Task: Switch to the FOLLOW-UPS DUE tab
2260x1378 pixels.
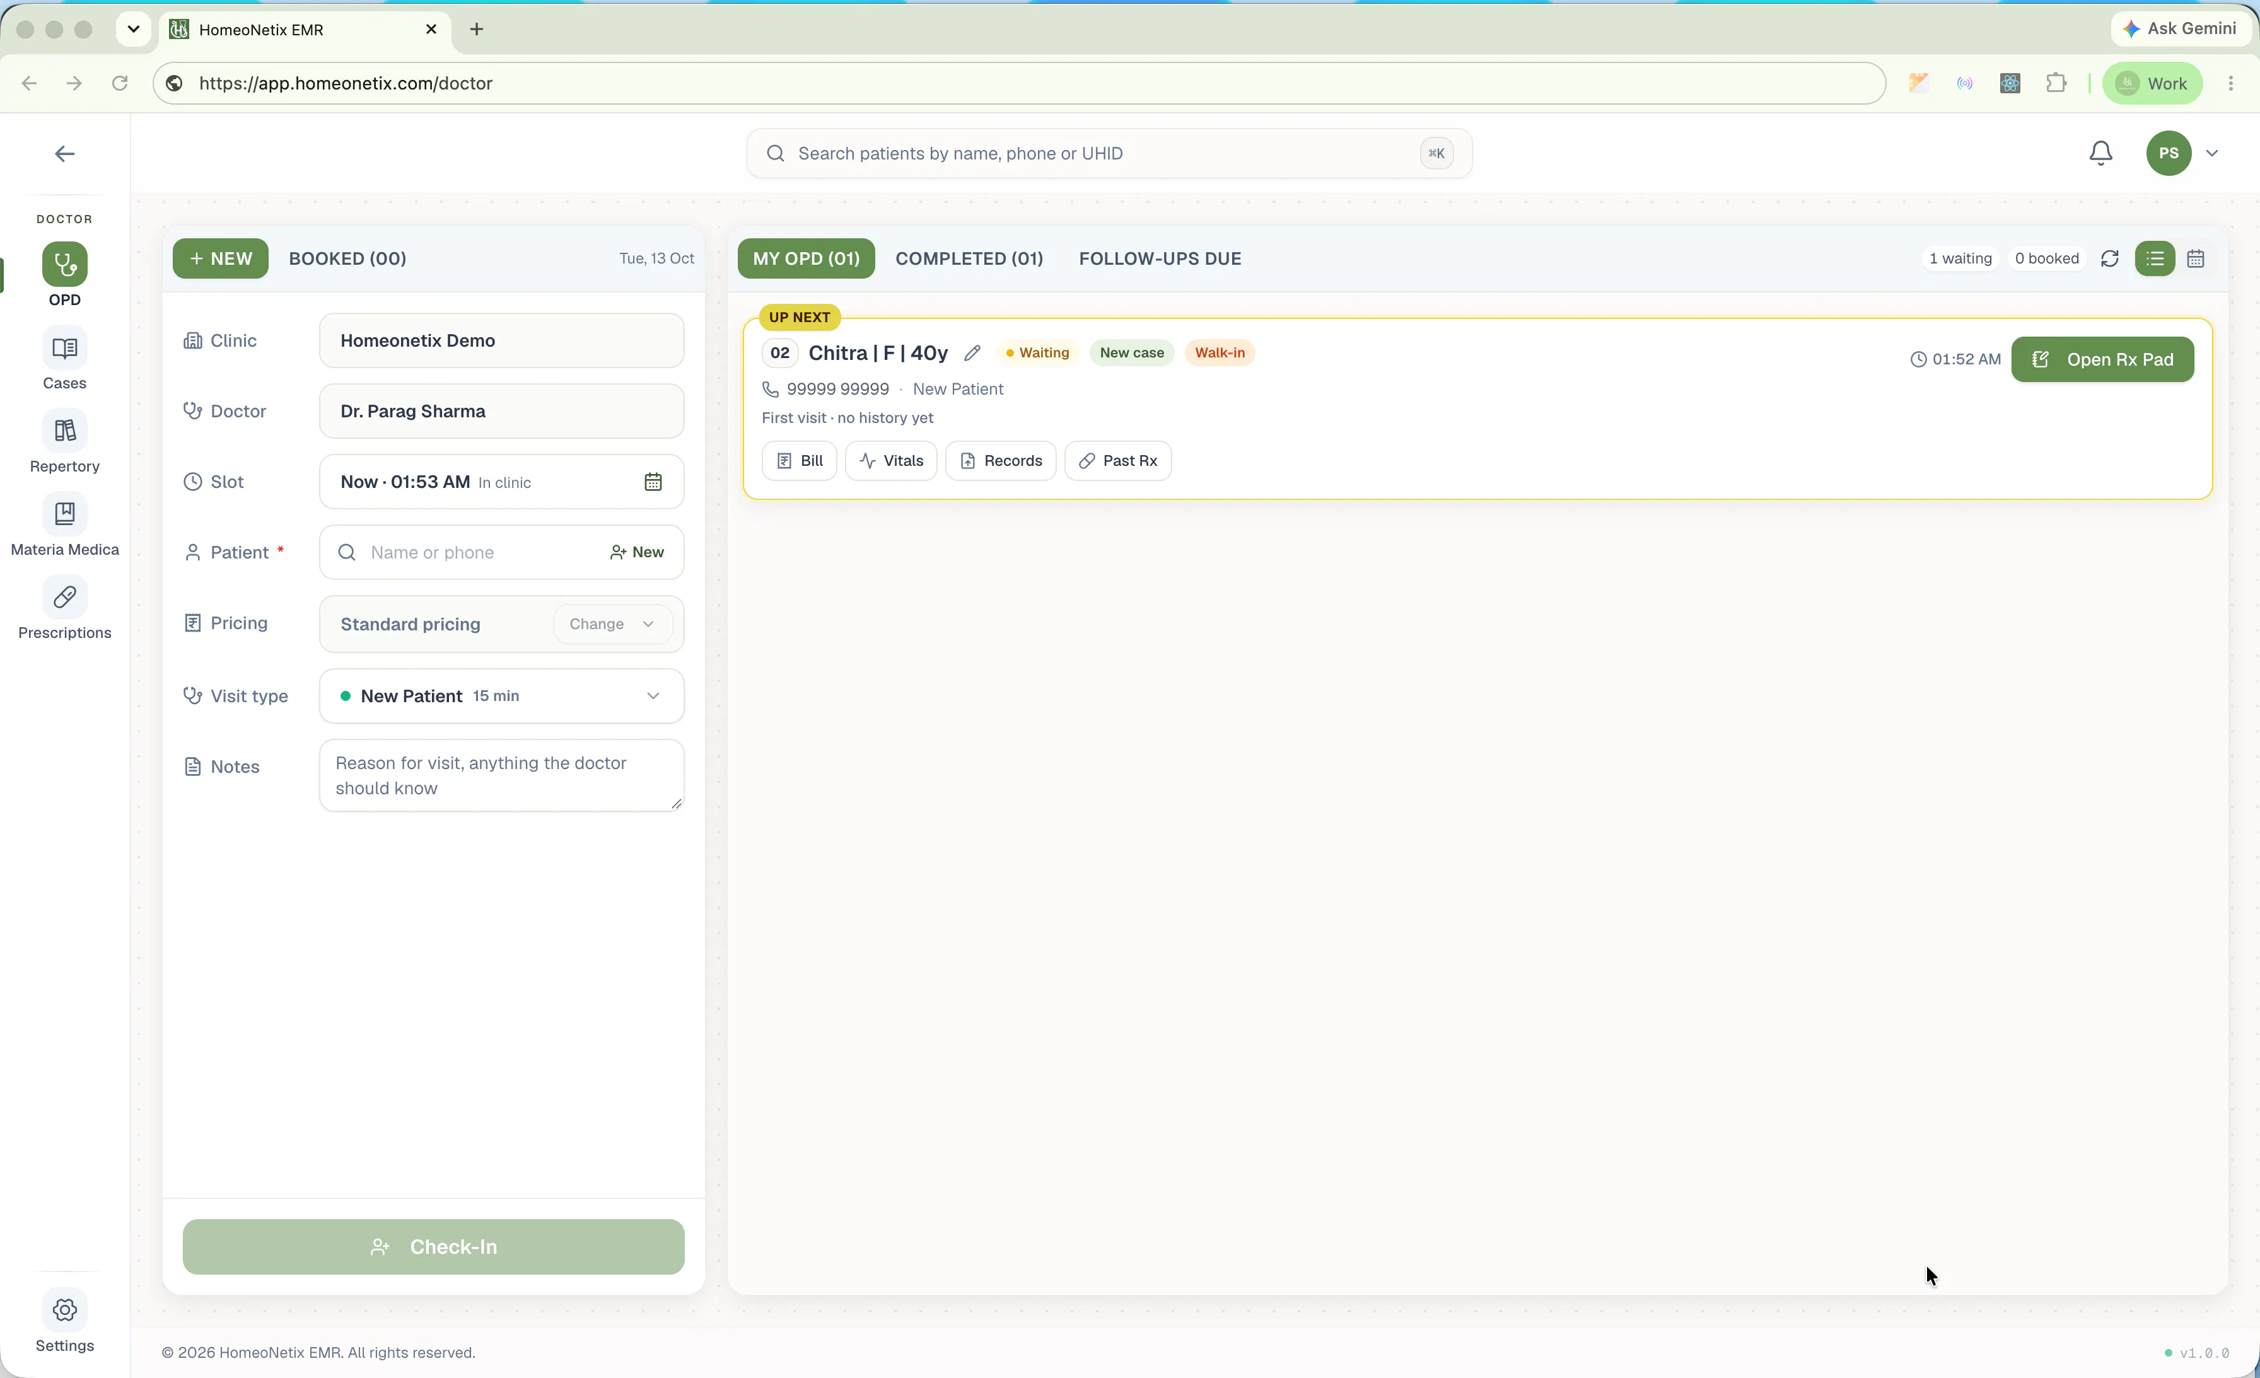Action: tap(1160, 258)
